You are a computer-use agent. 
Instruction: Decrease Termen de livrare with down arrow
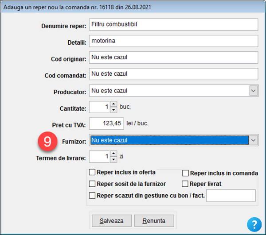pyautogui.click(x=113, y=159)
